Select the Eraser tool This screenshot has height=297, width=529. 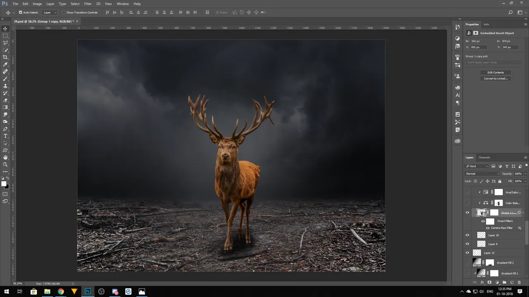(x=5, y=100)
